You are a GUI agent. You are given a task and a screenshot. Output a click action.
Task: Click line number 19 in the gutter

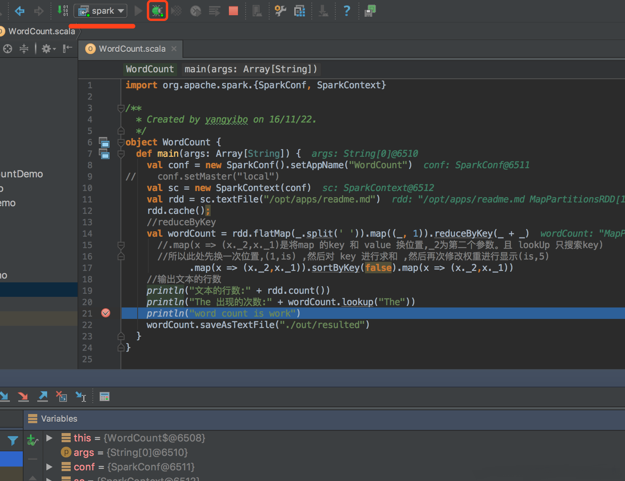pyautogui.click(x=87, y=290)
